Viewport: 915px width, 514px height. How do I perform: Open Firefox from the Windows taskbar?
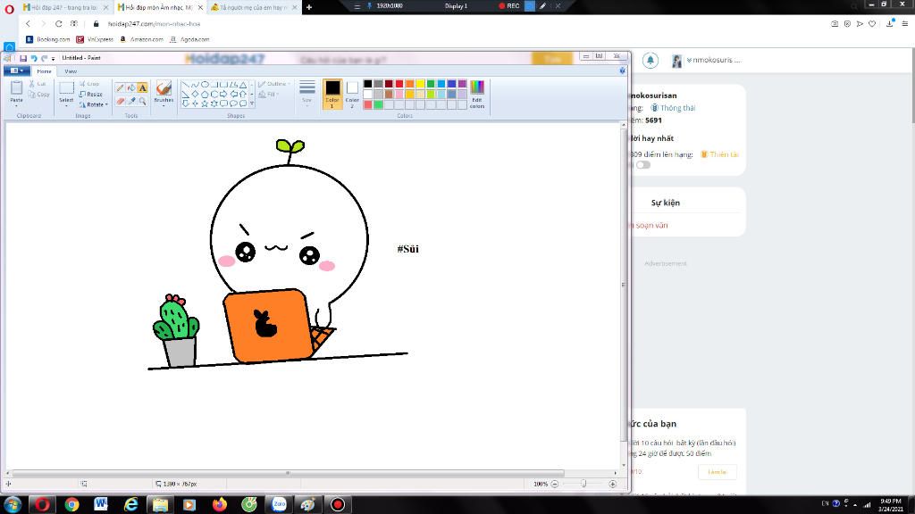coord(220,505)
